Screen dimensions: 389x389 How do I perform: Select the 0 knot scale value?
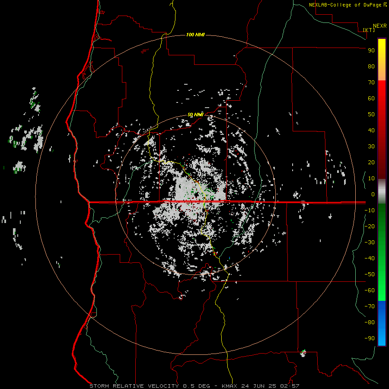pyautogui.click(x=373, y=194)
